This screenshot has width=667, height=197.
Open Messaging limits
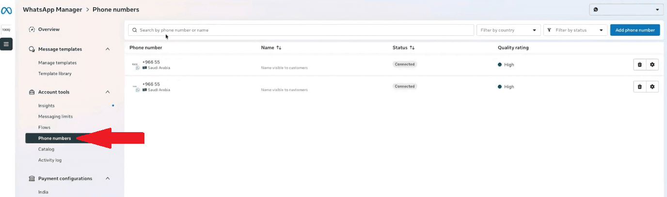pyautogui.click(x=55, y=117)
